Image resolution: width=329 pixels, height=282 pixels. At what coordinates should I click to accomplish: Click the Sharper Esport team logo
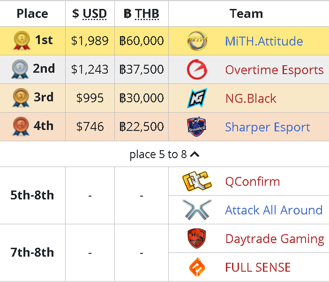197,127
